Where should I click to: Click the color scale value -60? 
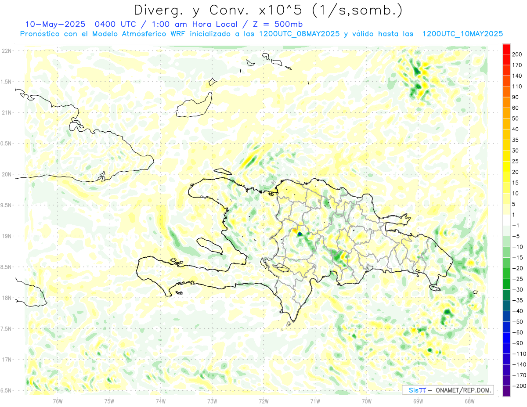point(518,332)
